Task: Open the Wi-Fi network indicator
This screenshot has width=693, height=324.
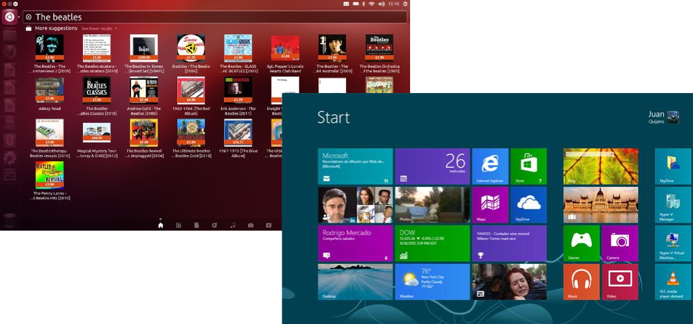Action: coord(371,4)
